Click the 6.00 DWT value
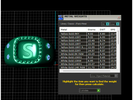The image size is (133, 100). pyautogui.click(x=102, y=37)
